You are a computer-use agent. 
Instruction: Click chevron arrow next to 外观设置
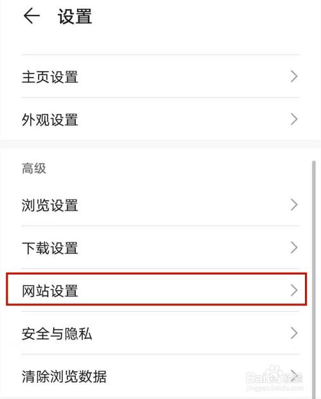click(294, 119)
